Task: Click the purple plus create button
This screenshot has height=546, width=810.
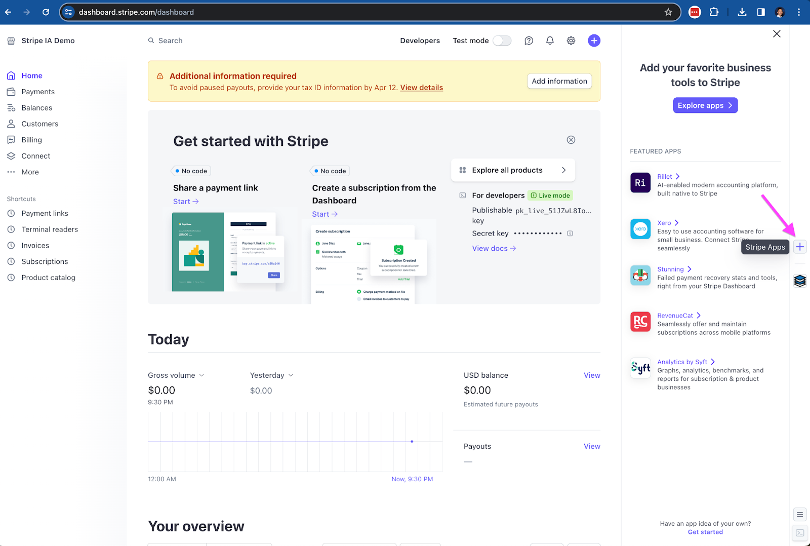Action: (x=594, y=41)
